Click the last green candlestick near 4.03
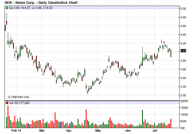The height and width of the screenshot is (134, 194). [x=171, y=53]
